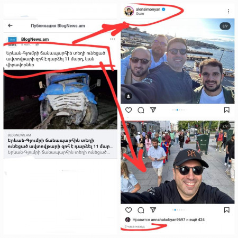Open the BlogNews.am page name

point(35,39)
